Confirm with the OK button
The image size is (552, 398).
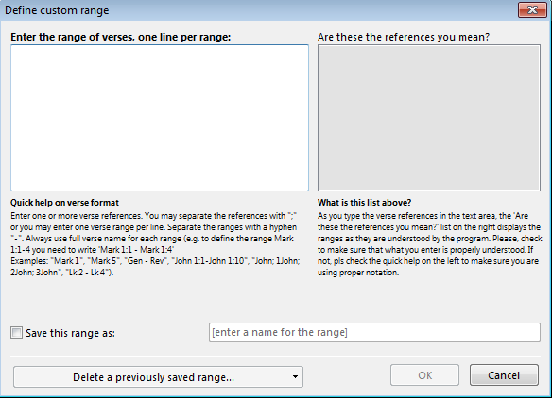click(x=424, y=375)
